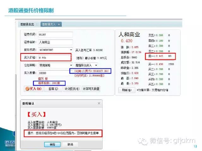Click the 买入参考汇率 0.82280 text

tap(89, 50)
